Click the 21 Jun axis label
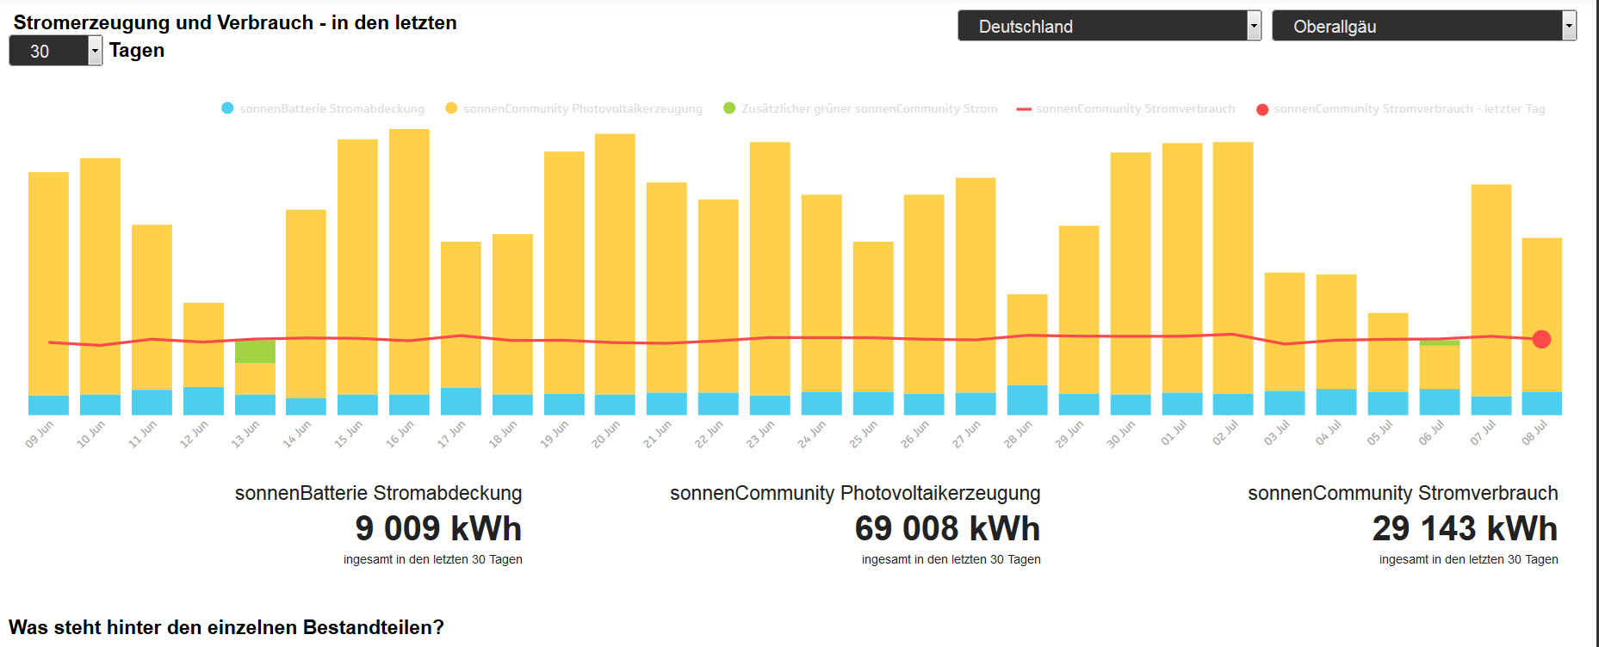Viewport: 1599px width, 647px height. (658, 434)
